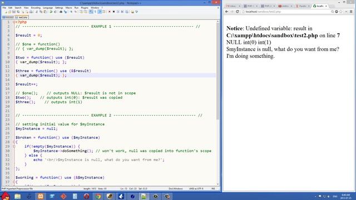Click the Zoom In toolbar icon
This screenshot has height=200, width=356.
coord(71,12)
